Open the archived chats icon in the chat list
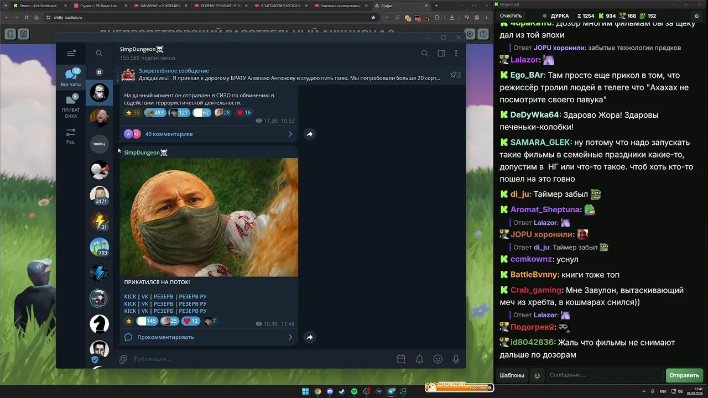The width and height of the screenshot is (708, 398). coord(99,72)
